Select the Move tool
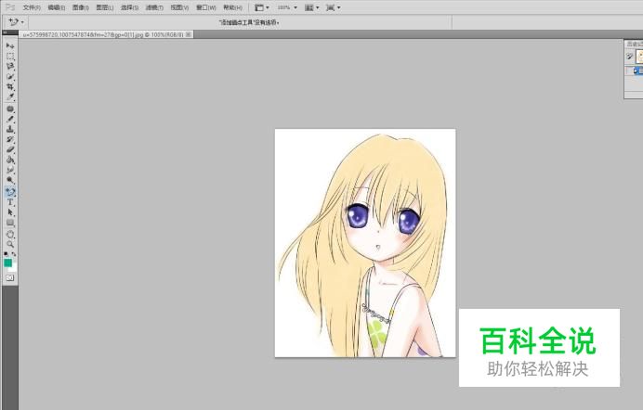The image size is (643, 410). [x=10, y=45]
